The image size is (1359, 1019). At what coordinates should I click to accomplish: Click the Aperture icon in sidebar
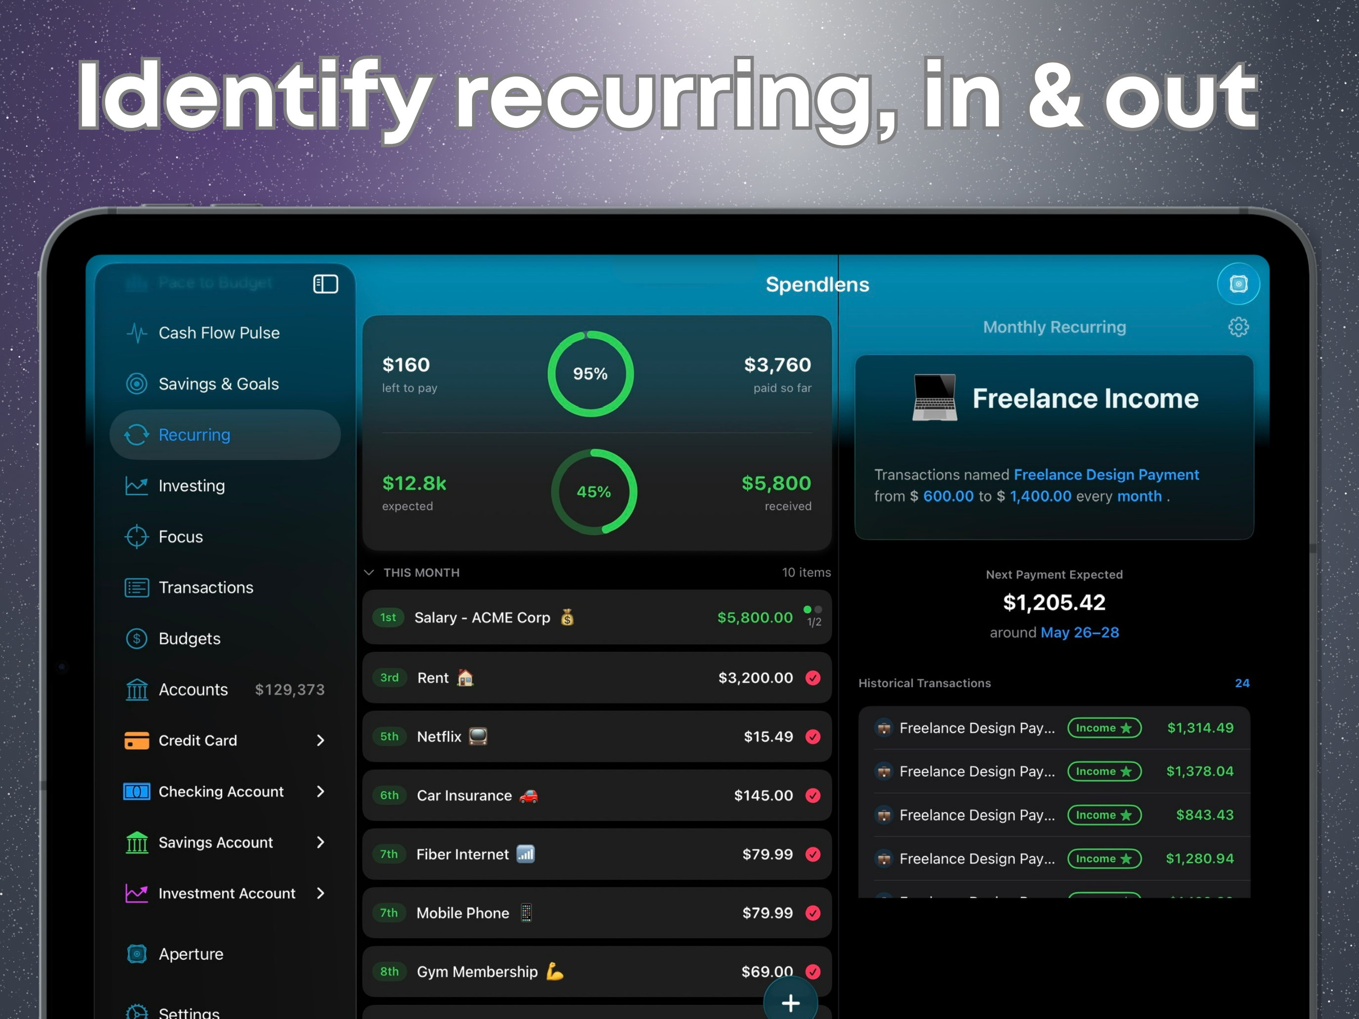136,954
